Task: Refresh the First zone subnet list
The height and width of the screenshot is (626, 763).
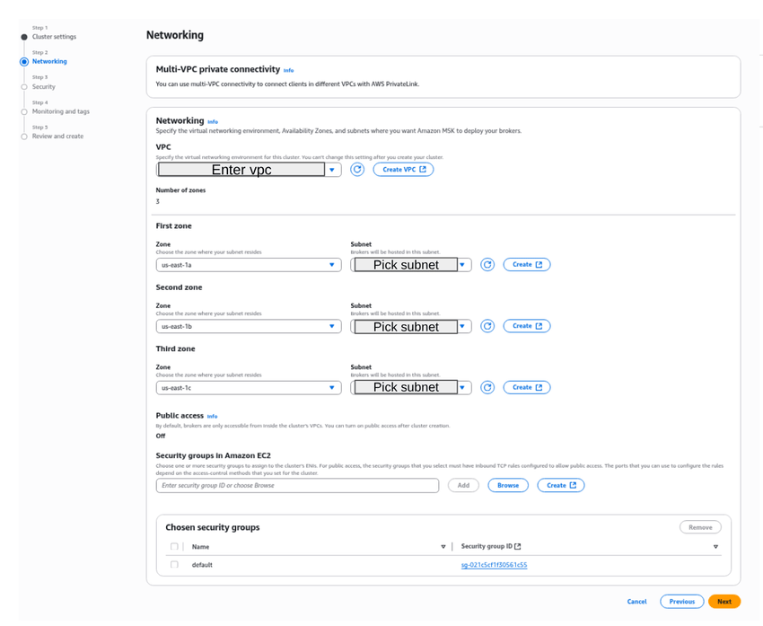Action: pos(487,265)
